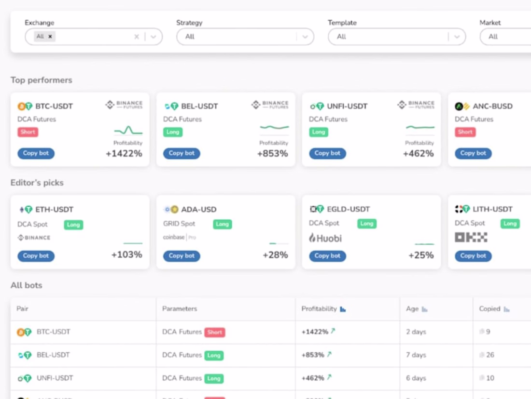
Task: Click the EGLD-USDT coin pair icon
Action: [x=317, y=209]
